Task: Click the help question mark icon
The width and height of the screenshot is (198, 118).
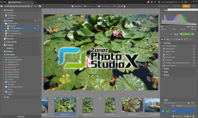Action: pyautogui.click(x=155, y=2)
